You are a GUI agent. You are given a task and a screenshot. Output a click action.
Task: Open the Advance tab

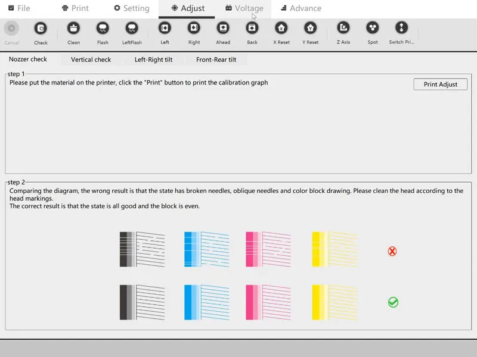[x=301, y=8]
